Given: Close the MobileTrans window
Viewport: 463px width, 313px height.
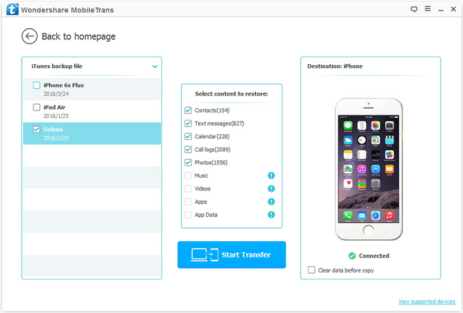Looking at the screenshot, I should (x=453, y=9).
